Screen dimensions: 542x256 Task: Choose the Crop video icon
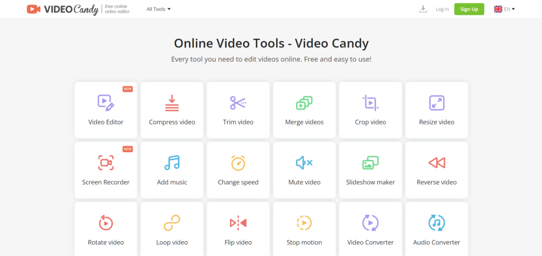(x=371, y=103)
